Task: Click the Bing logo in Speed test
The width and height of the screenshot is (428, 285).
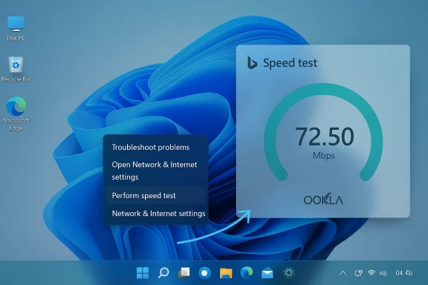Action: [252, 63]
